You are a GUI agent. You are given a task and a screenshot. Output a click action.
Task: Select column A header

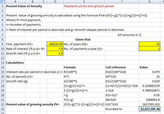15,1
